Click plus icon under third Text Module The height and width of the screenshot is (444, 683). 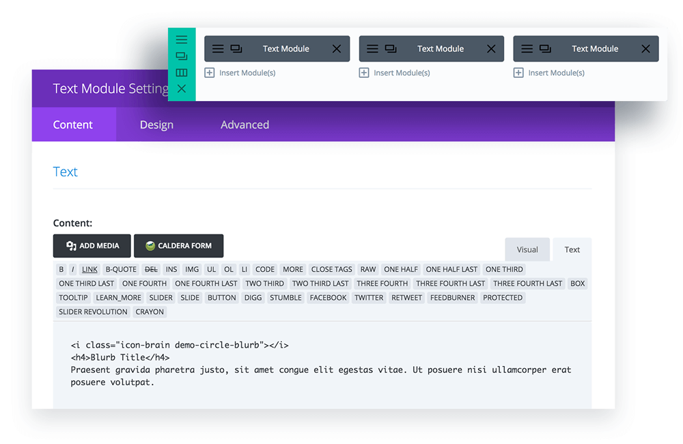(517, 71)
